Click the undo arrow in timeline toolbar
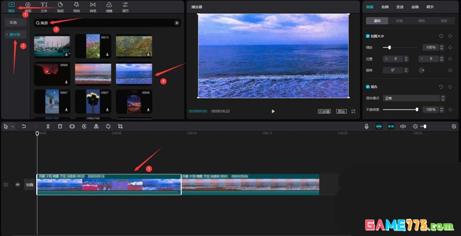This screenshot has width=461, height=236. pyautogui.click(x=24, y=127)
